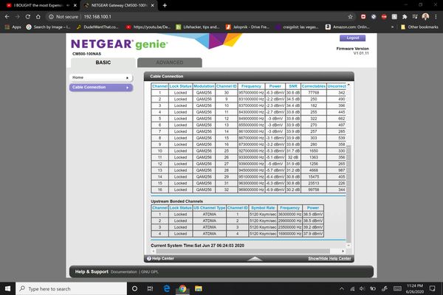443x295 pixels.
Task: Open the Jalopnik bookmark
Action: 248,27
